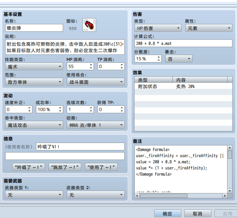
Task: Open the 技能类型 dropdown showing 魔术
Action: pyautogui.click(x=34, y=66)
